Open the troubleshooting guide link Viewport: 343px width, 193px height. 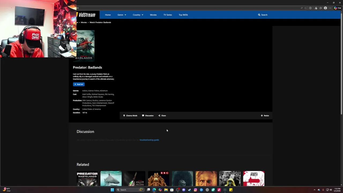(x=149, y=140)
